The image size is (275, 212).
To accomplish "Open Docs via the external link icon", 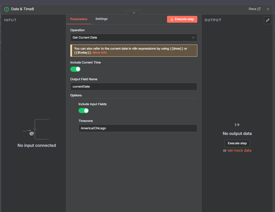I will coord(259,9).
